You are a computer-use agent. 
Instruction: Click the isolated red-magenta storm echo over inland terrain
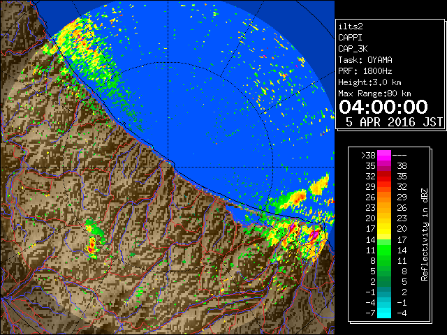point(91,246)
